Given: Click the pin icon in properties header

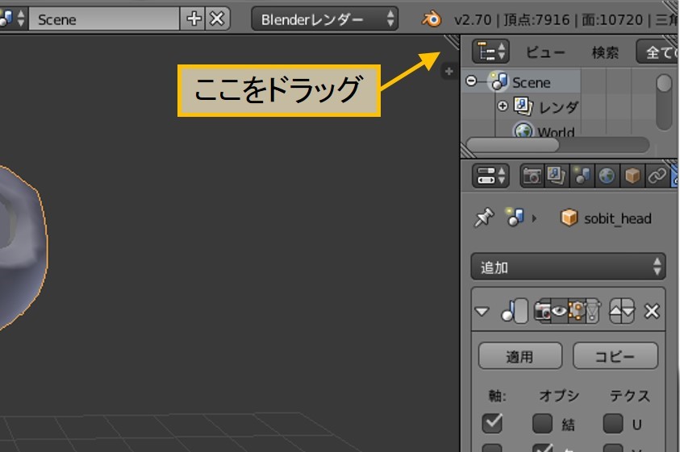Looking at the screenshot, I should pyautogui.click(x=483, y=218).
